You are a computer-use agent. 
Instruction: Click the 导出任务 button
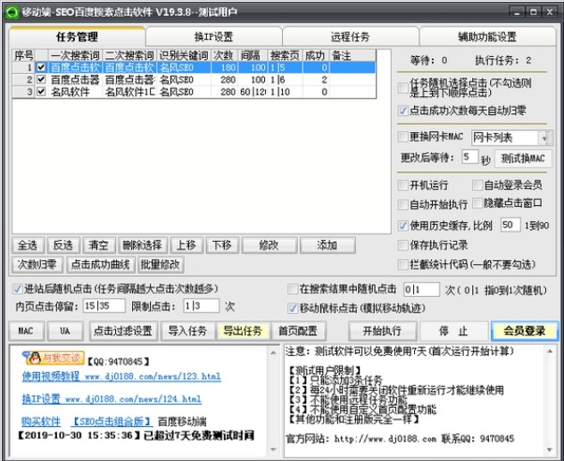(x=243, y=331)
